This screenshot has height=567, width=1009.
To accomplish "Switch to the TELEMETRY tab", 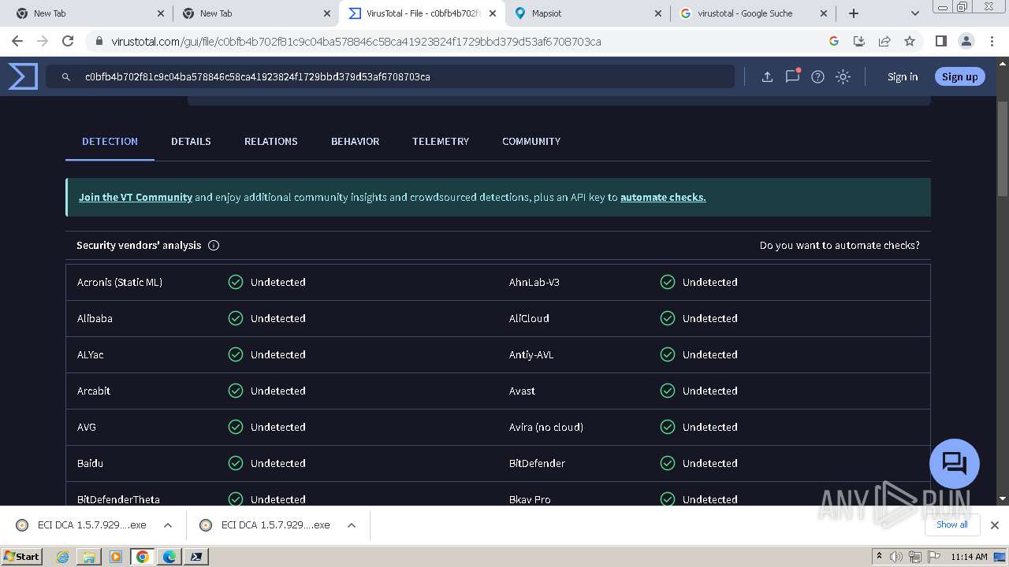I will point(441,141).
